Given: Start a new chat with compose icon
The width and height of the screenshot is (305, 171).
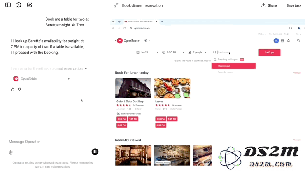Looking at the screenshot, I should [x=30, y=5].
